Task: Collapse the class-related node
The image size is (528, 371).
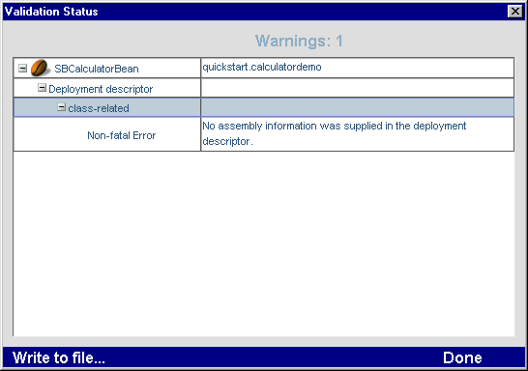Action: [x=61, y=107]
